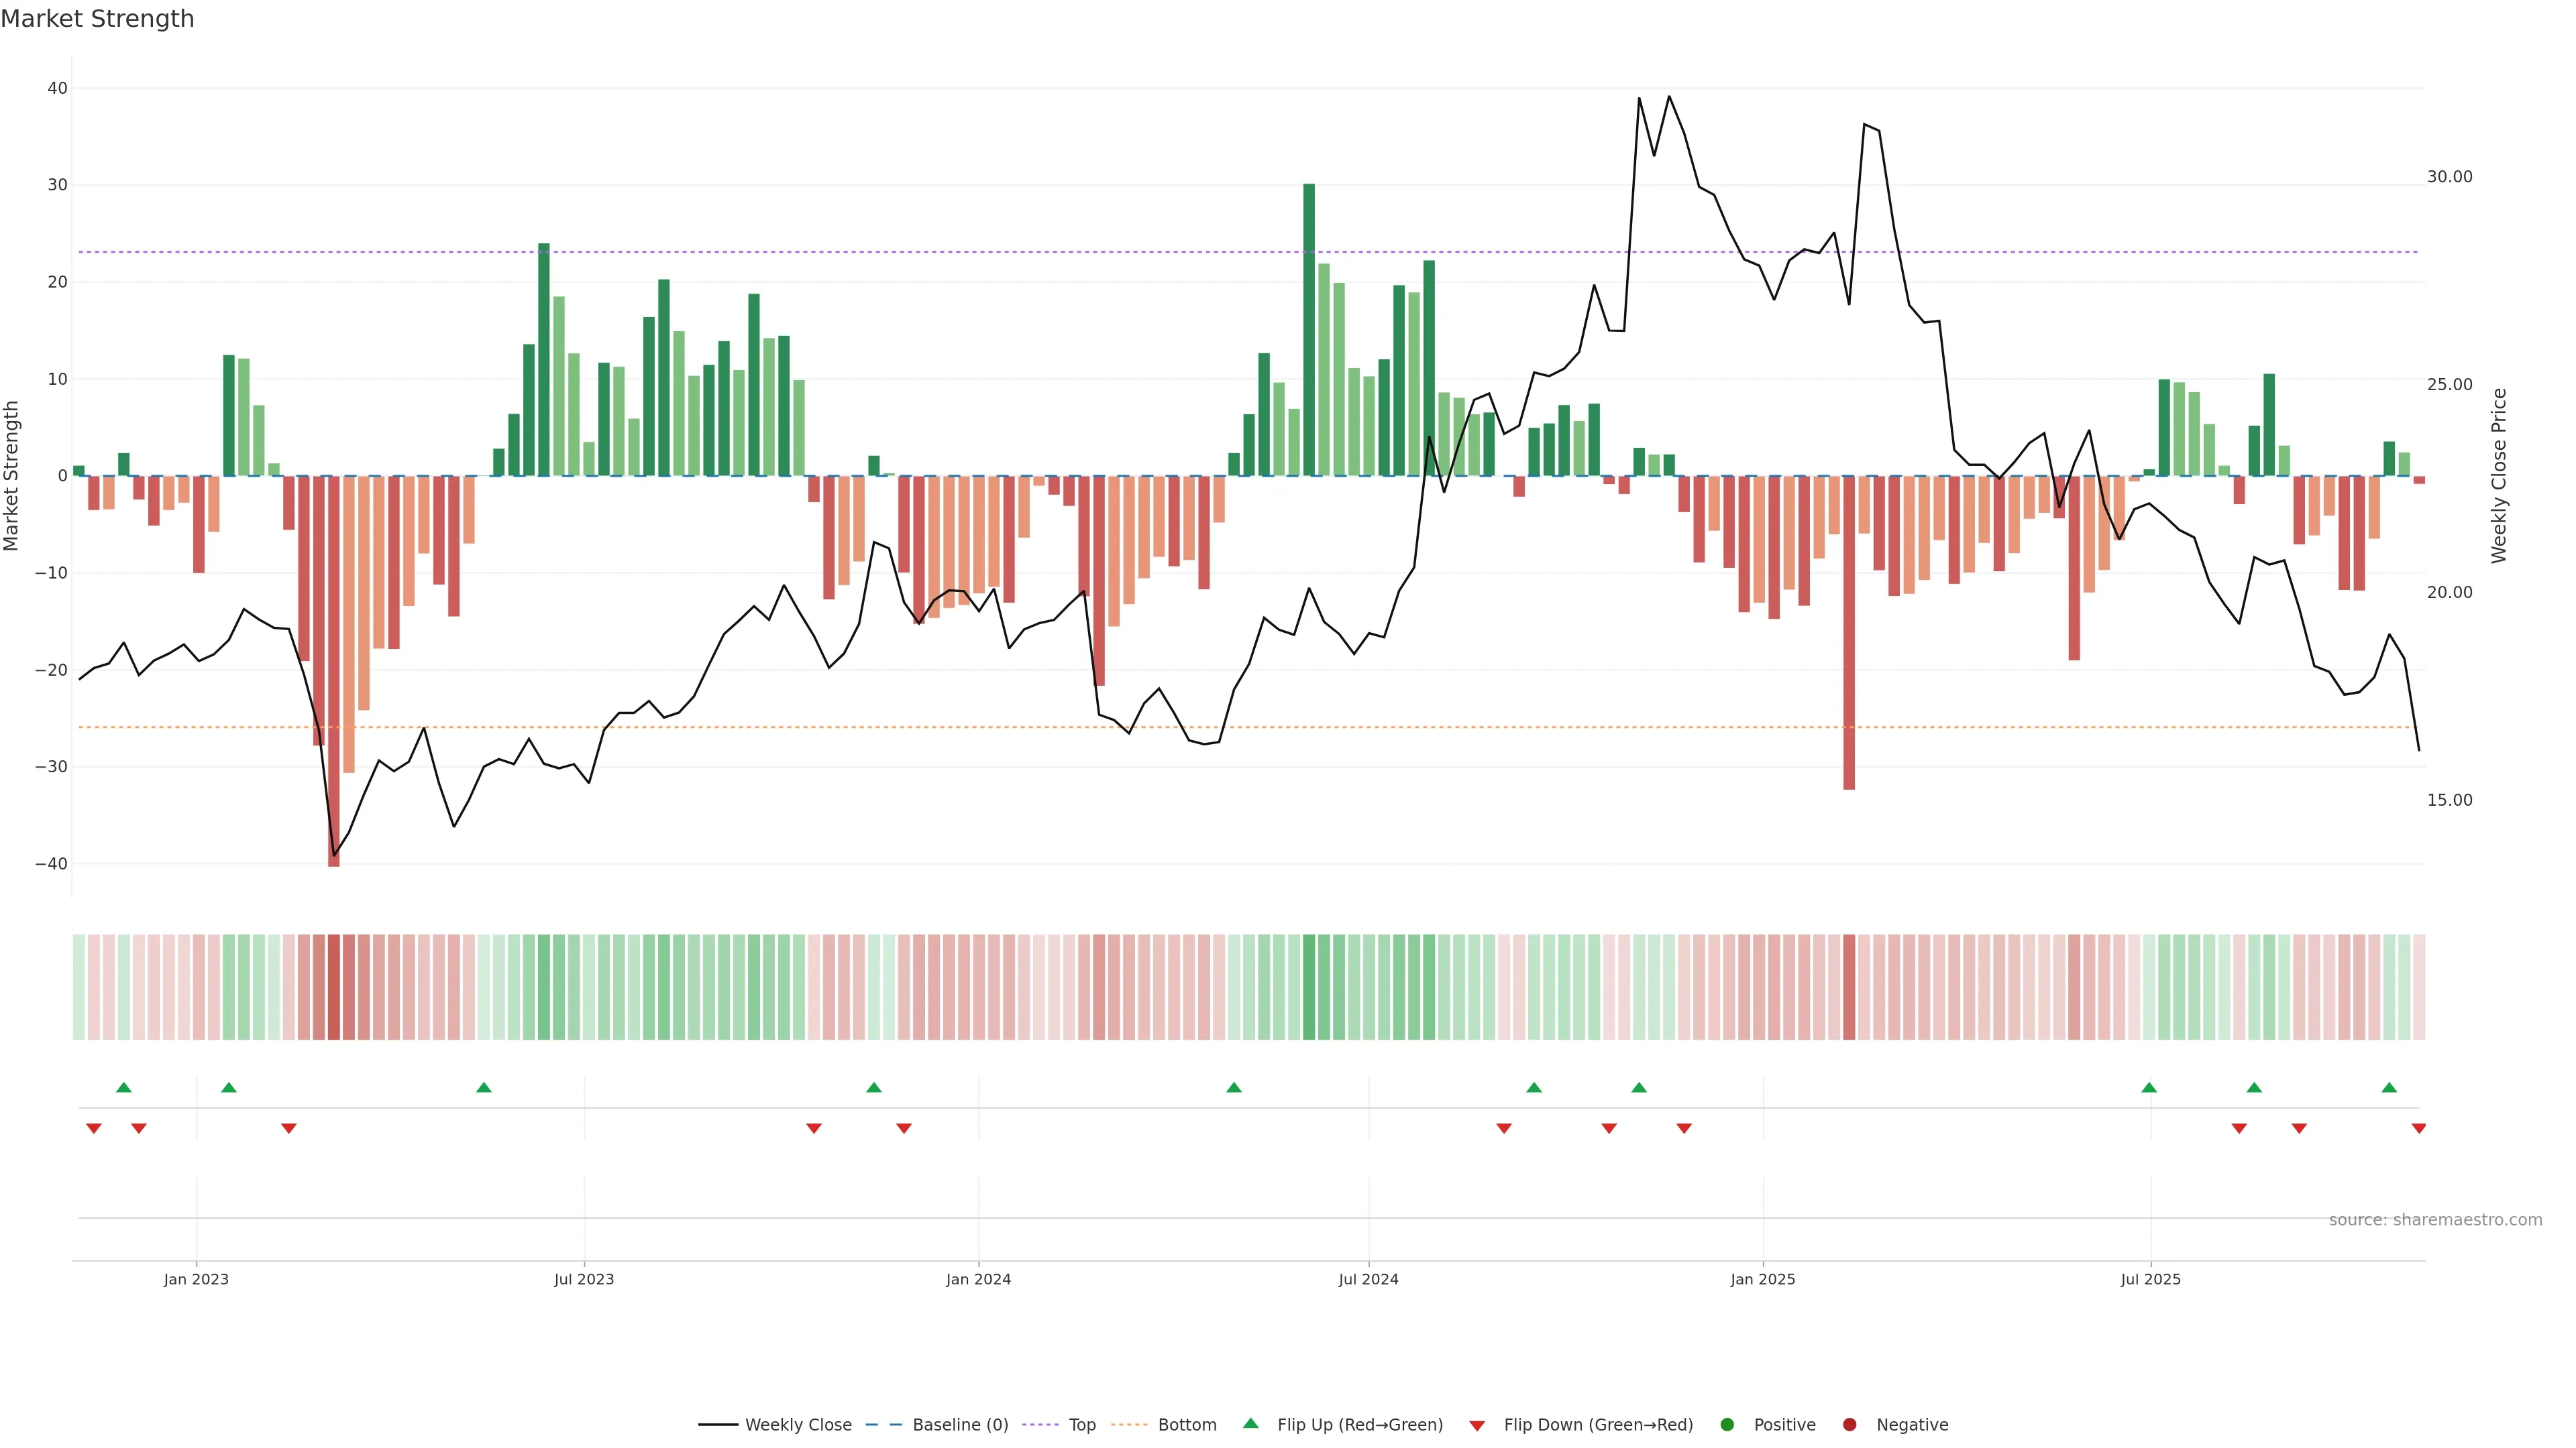This screenshot has width=2576, height=1448.
Task: Click the green Positive legend dot
Action: pos(1727,1425)
